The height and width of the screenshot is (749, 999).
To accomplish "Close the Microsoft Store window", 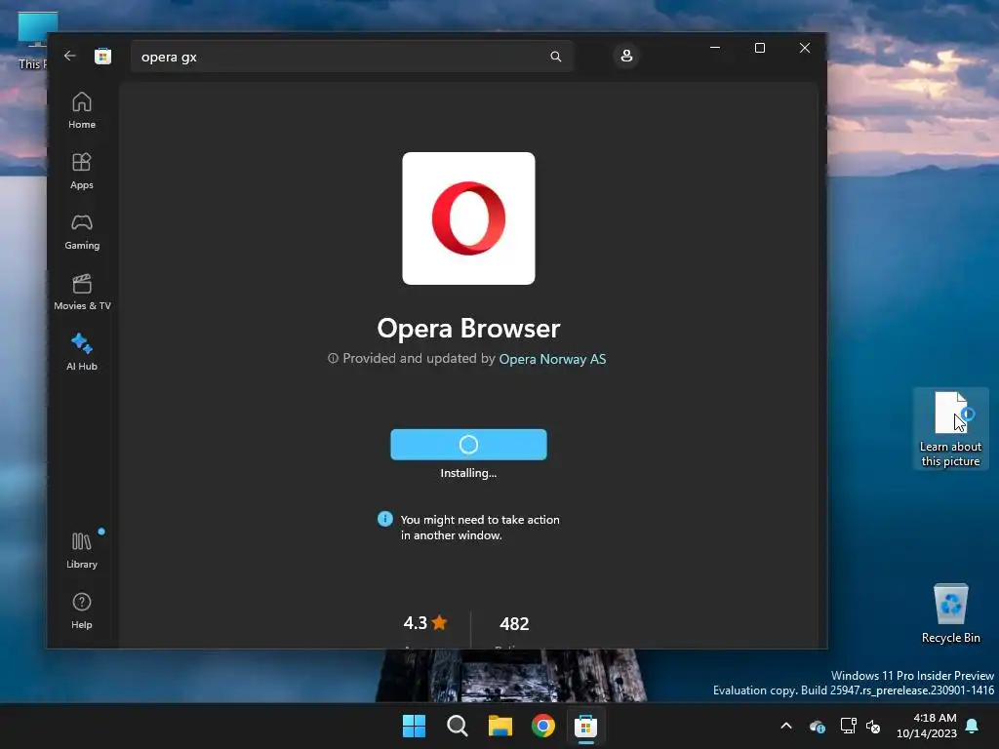I will coord(805,48).
